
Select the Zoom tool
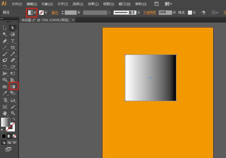(13, 113)
